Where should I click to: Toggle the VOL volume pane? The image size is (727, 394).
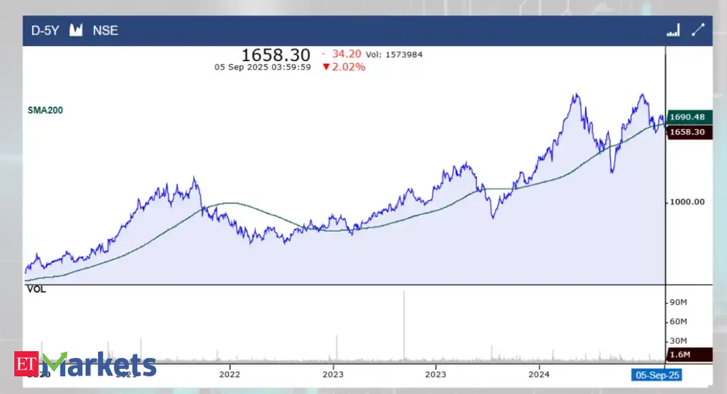click(x=37, y=289)
